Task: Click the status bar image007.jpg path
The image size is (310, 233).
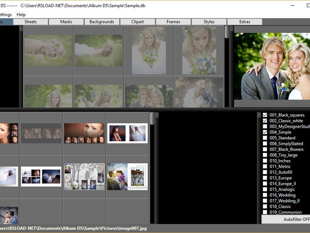Action: tap(73, 228)
